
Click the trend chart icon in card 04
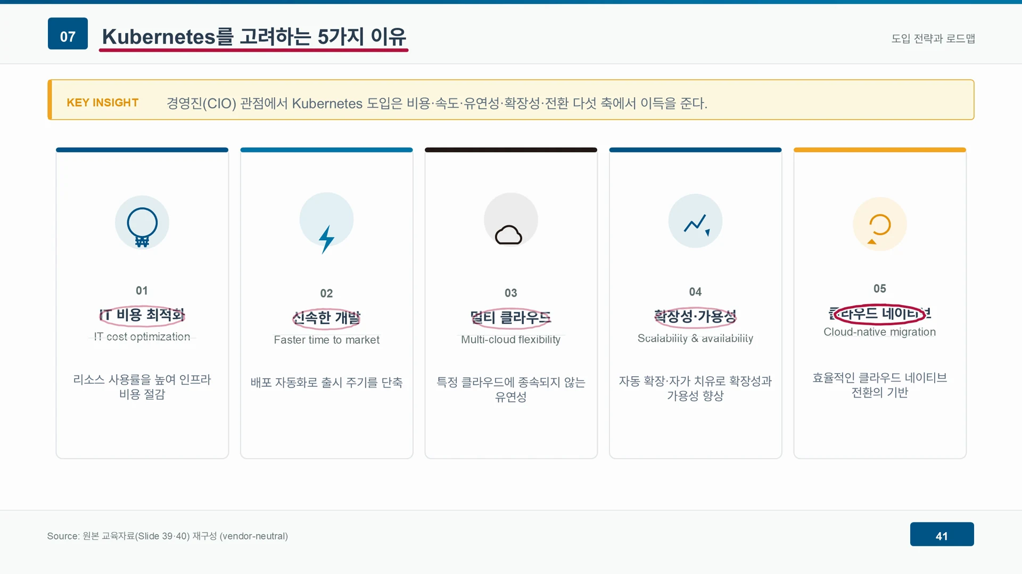point(697,225)
